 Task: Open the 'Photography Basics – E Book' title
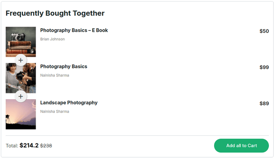74,30
